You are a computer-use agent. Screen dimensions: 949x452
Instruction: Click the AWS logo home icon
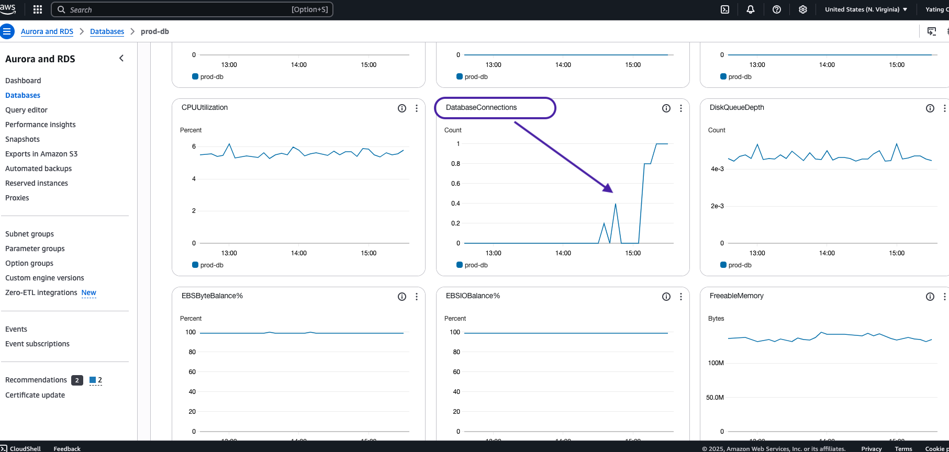pyautogui.click(x=7, y=9)
